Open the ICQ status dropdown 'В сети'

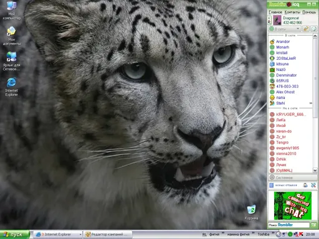click(285, 29)
